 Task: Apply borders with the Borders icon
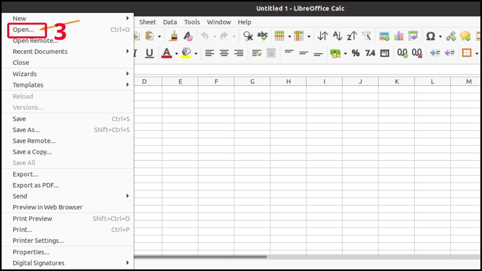coord(467,53)
